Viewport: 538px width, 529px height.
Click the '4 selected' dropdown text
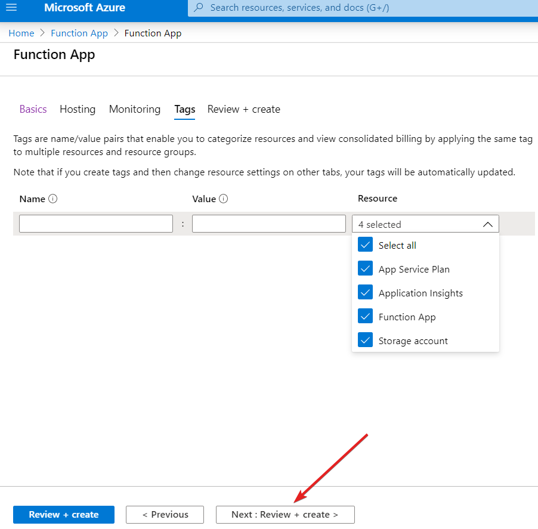(x=379, y=224)
